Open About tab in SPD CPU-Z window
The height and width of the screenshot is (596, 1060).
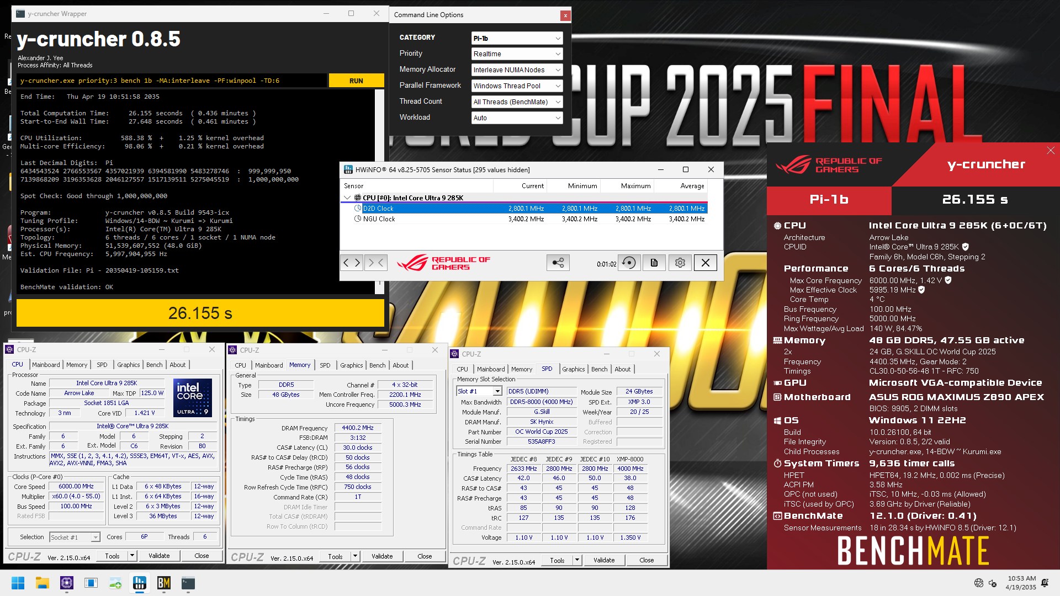coord(623,369)
